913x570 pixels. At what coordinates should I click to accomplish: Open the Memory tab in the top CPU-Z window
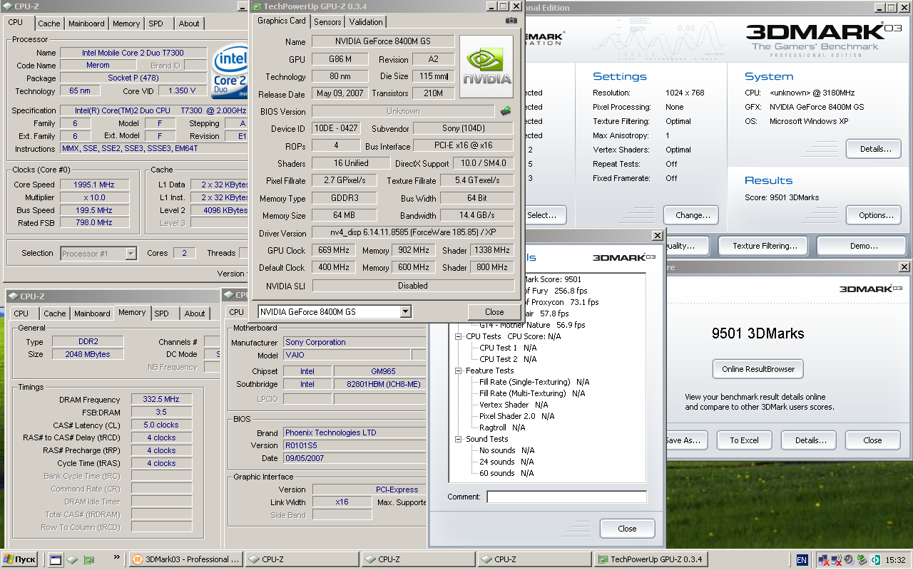tap(126, 24)
